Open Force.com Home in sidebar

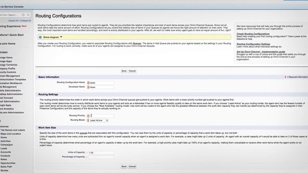pyautogui.click(x=8, y=44)
